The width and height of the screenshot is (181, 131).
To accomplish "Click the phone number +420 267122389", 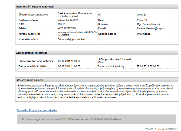I will click(x=66, y=28).
